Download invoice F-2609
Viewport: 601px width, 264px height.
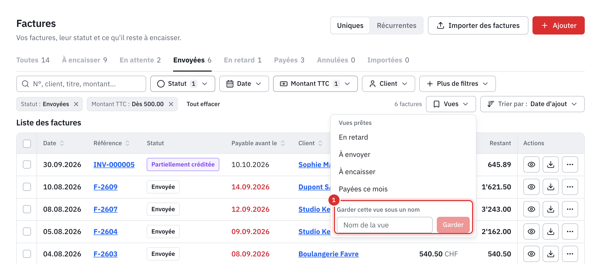click(x=550, y=187)
